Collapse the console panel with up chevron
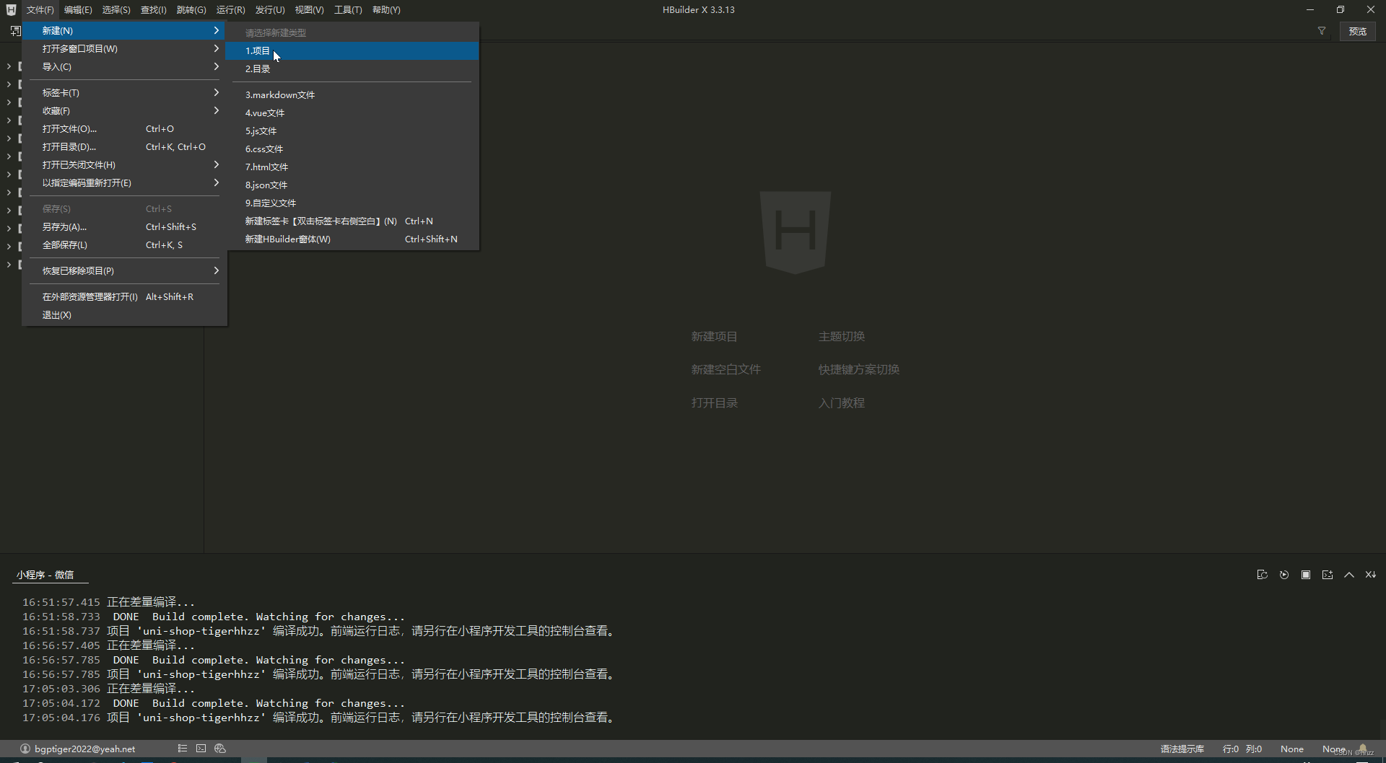Screen dimensions: 1386x763 pos(1349,575)
